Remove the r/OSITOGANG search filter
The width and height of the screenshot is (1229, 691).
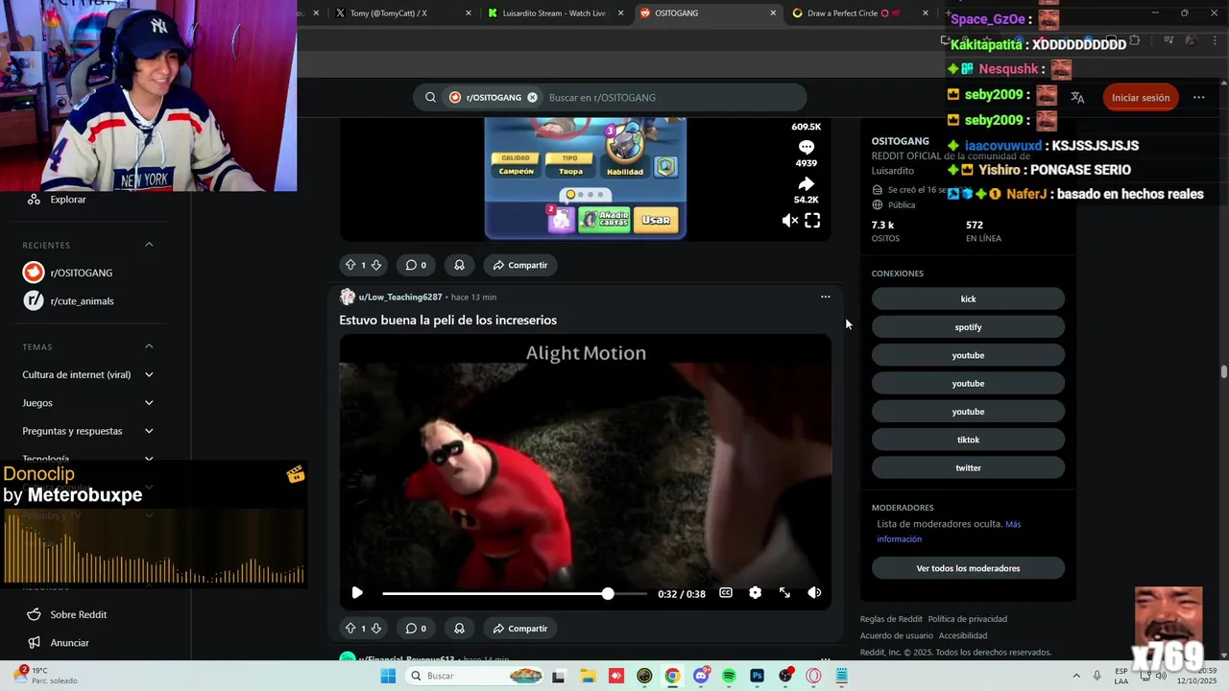(x=532, y=97)
